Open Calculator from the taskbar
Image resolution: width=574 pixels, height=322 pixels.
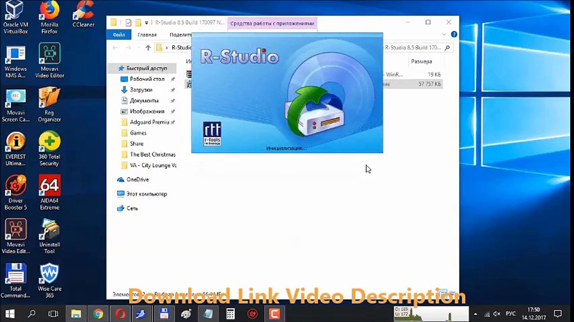(230, 314)
